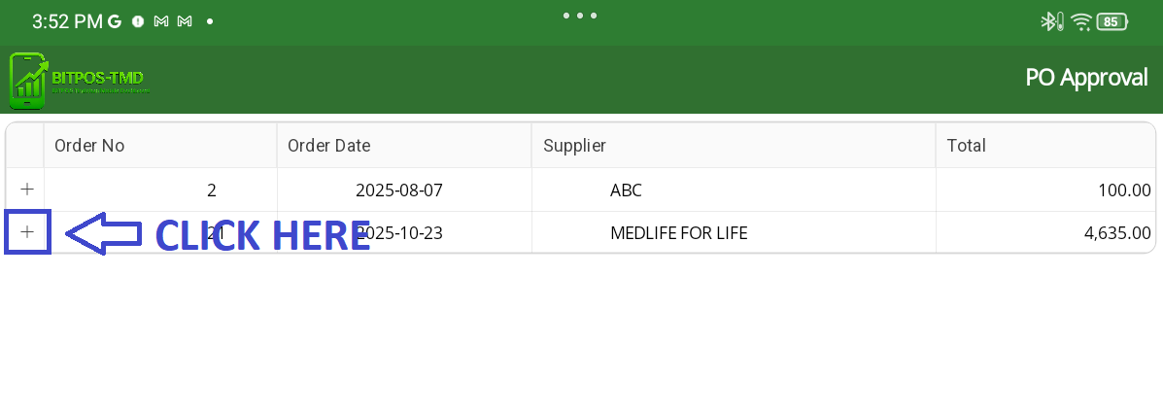The width and height of the screenshot is (1163, 415).
Task: Tap the first Gmail notification icon
Action: (x=161, y=20)
